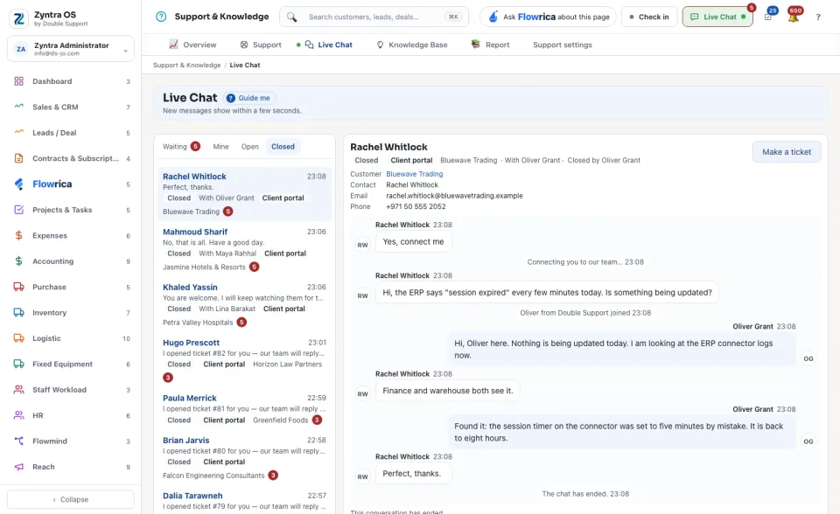This screenshot has width=840, height=514.
Task: Open Brian Jarvis conversation
Action: point(244,460)
